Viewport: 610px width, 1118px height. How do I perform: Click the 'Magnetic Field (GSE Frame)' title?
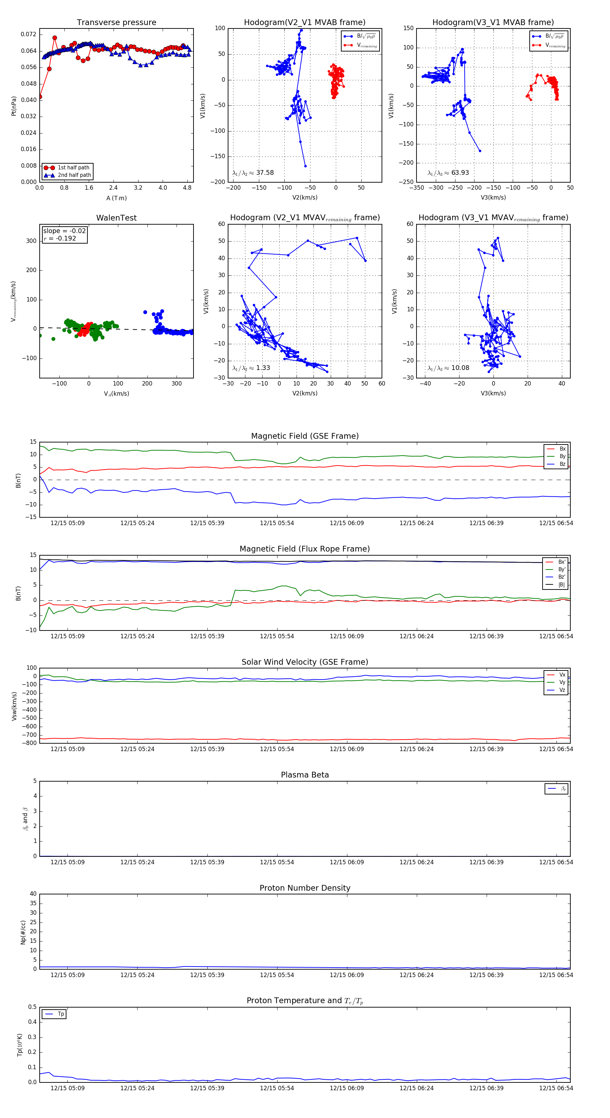(x=305, y=436)
